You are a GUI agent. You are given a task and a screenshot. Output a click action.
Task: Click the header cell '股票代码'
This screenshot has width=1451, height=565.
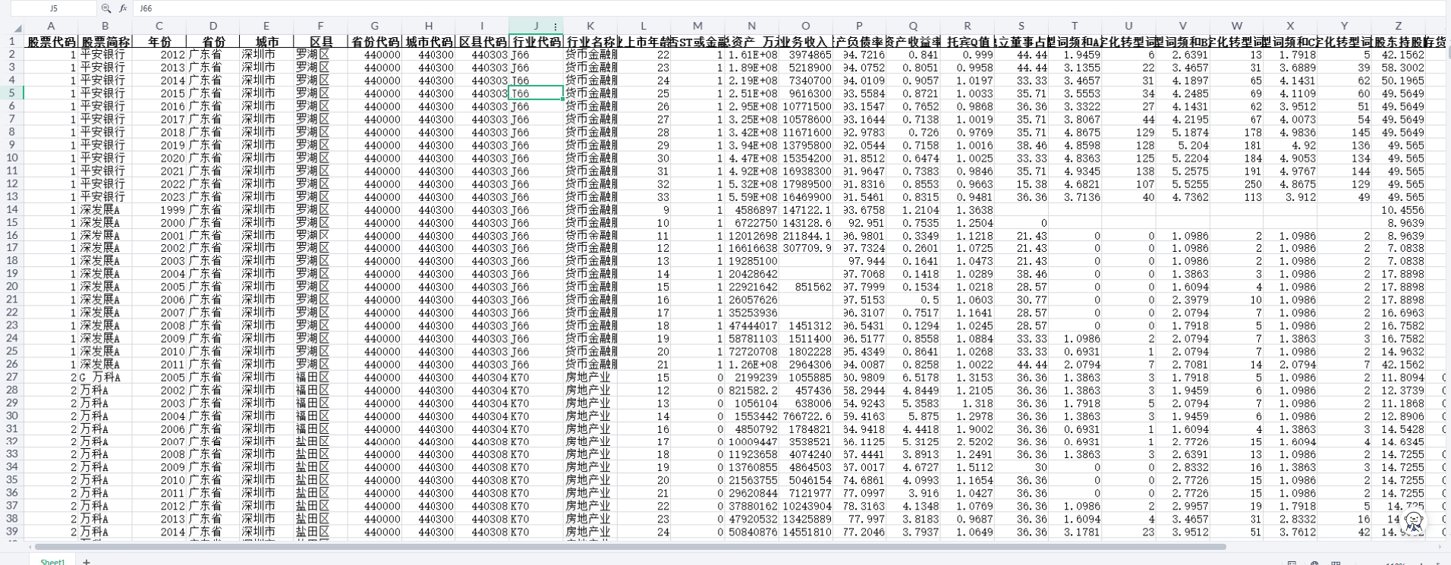point(51,42)
